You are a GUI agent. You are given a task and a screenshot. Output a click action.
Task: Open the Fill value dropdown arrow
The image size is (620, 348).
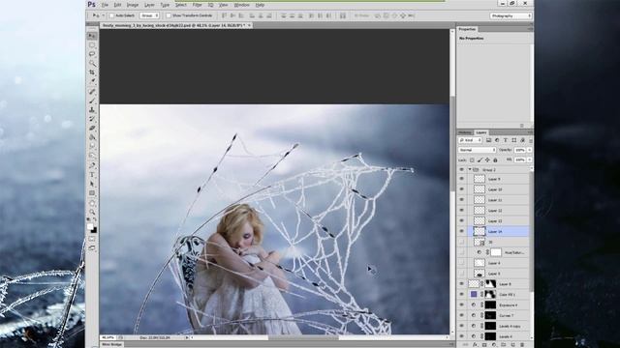(x=530, y=159)
